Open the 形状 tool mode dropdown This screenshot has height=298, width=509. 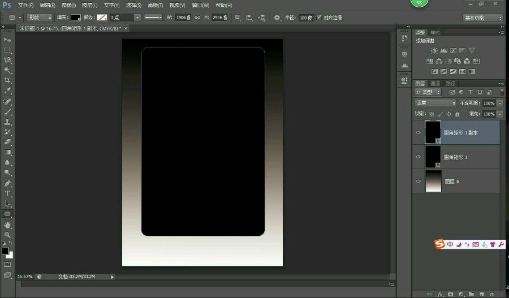pyautogui.click(x=40, y=18)
